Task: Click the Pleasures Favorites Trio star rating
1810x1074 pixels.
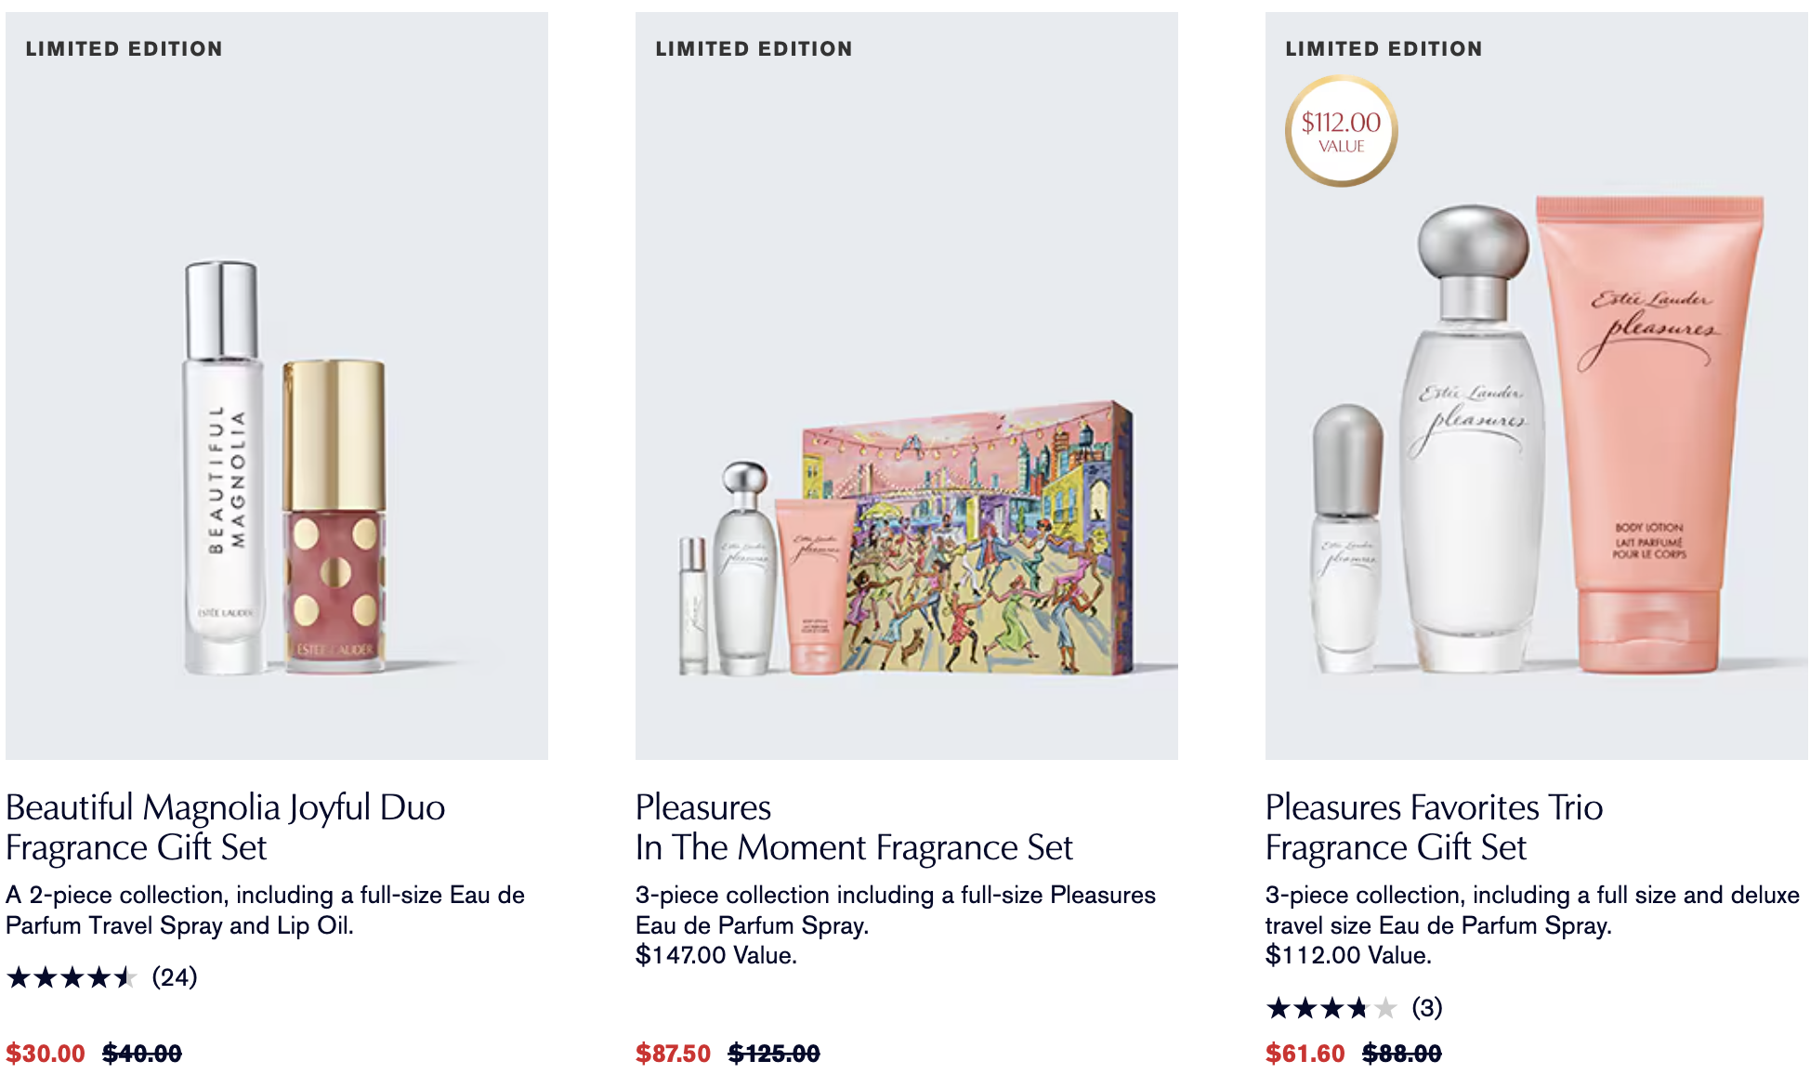Action: (1331, 1008)
